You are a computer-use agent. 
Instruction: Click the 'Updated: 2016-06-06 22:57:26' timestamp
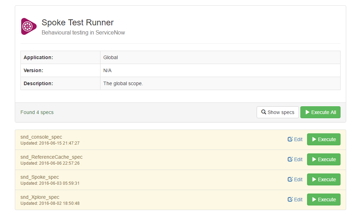coord(50,163)
